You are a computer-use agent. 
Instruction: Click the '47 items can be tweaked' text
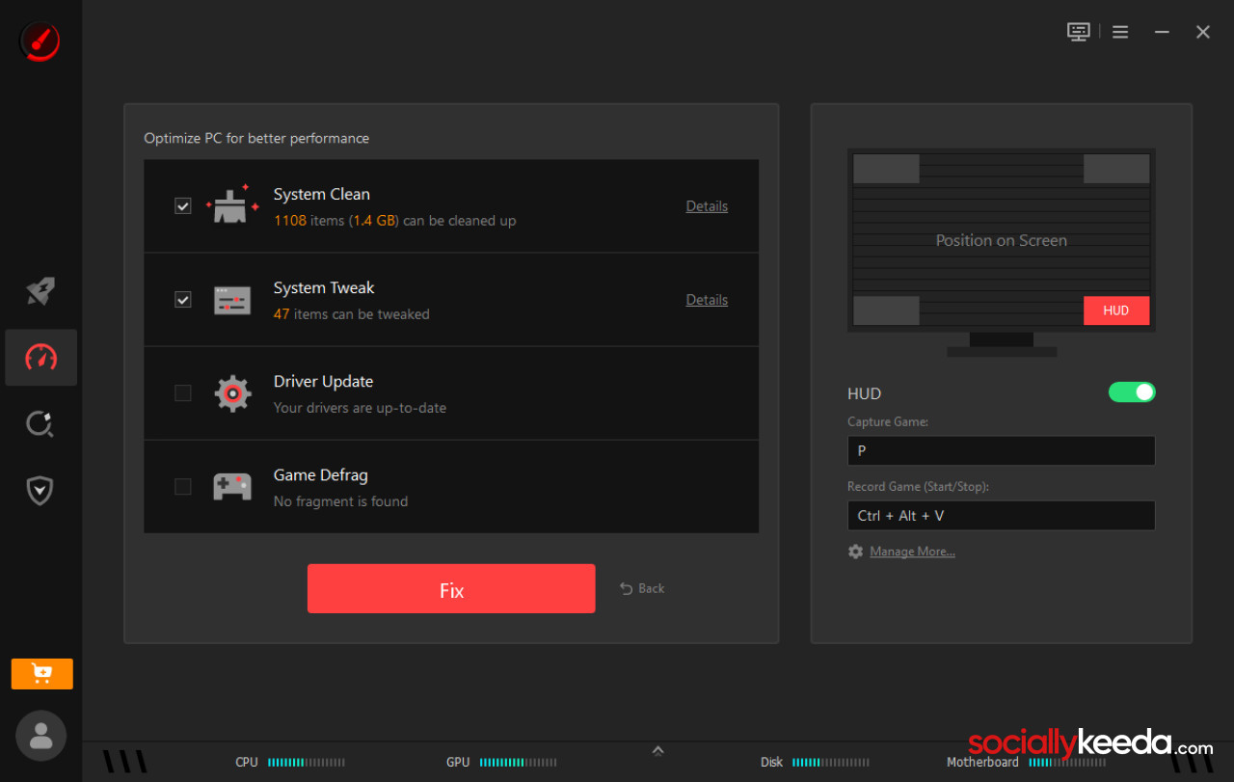(x=352, y=314)
